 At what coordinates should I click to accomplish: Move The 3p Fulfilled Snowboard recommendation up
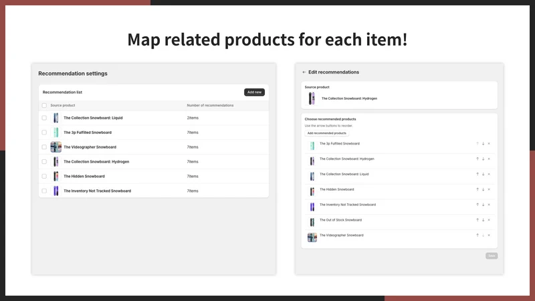coord(477,144)
